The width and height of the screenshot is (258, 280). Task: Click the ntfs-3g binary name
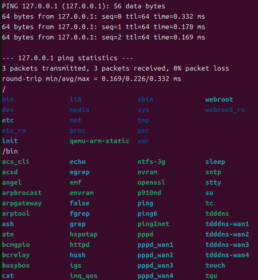click(151, 162)
